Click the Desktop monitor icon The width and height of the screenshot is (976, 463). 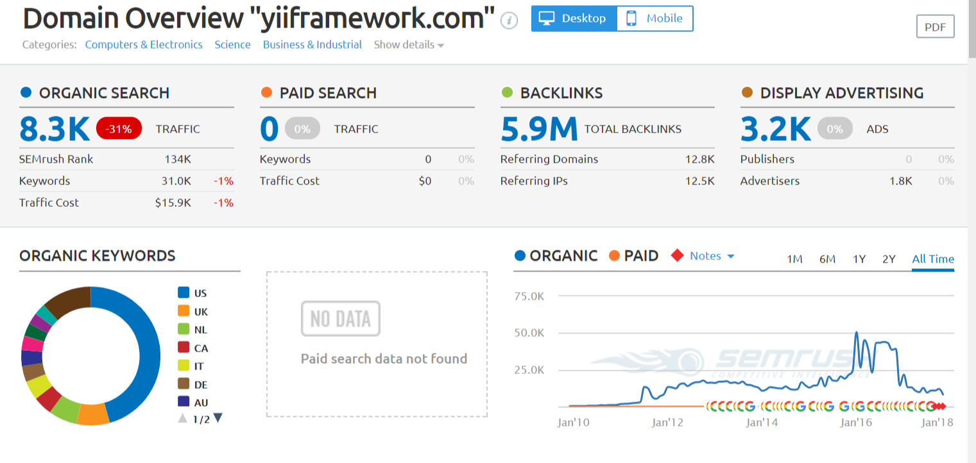(547, 19)
